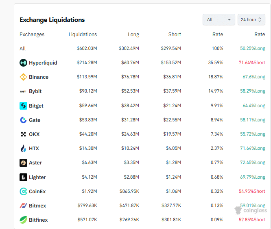The image size is (271, 229).
Task: Click the HTX flame logo icon
Action: (23, 148)
